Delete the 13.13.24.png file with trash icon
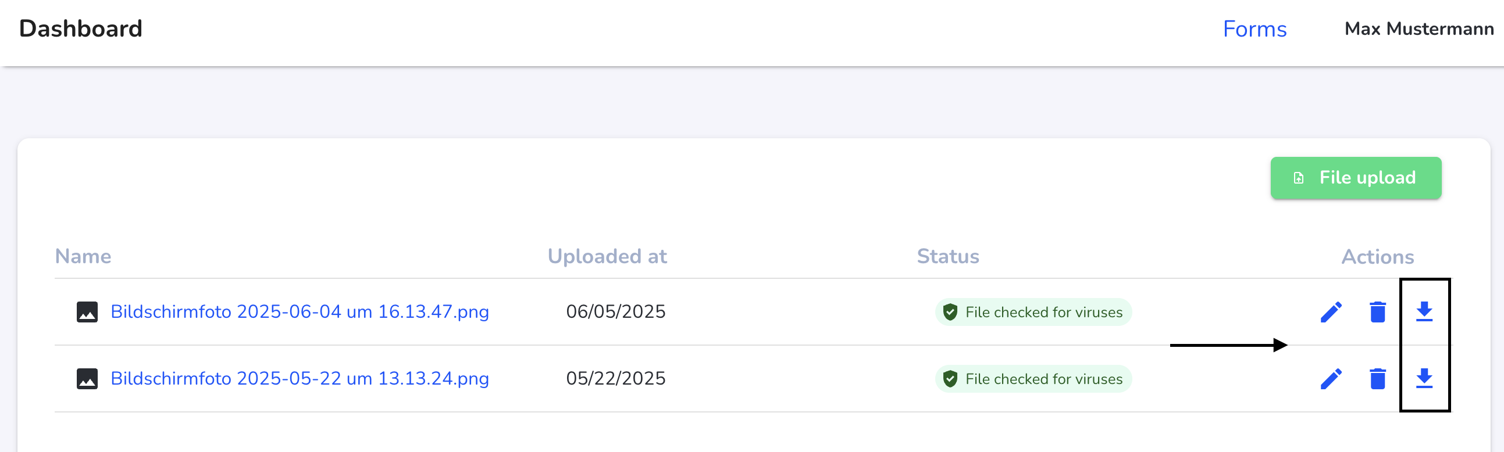This screenshot has height=452, width=1504. 1377,379
